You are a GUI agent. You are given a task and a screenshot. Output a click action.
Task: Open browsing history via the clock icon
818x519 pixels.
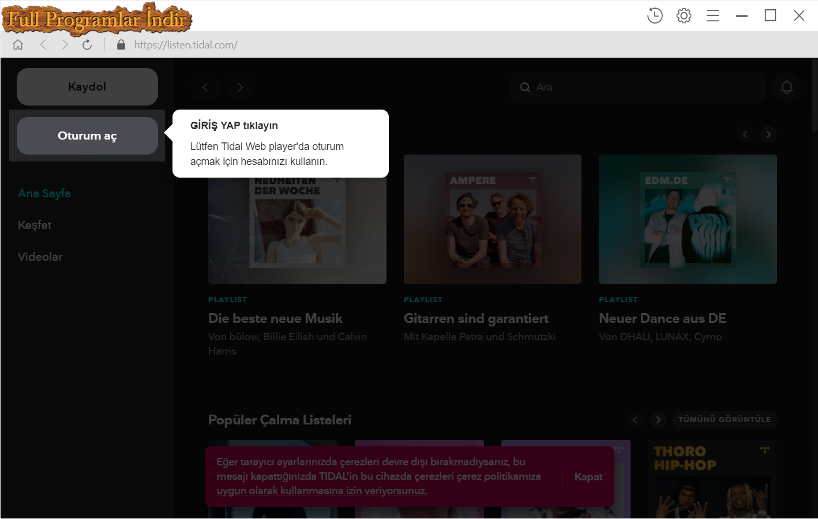tap(655, 16)
